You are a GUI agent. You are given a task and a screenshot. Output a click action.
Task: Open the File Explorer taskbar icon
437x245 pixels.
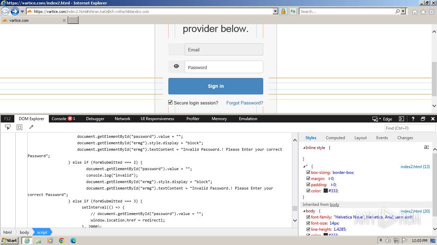(39, 241)
